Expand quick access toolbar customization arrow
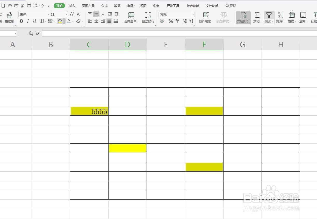Viewport: 317px width, 219px height. click(48, 6)
